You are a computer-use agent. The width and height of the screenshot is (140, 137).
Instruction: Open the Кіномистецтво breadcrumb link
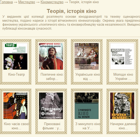52,2
